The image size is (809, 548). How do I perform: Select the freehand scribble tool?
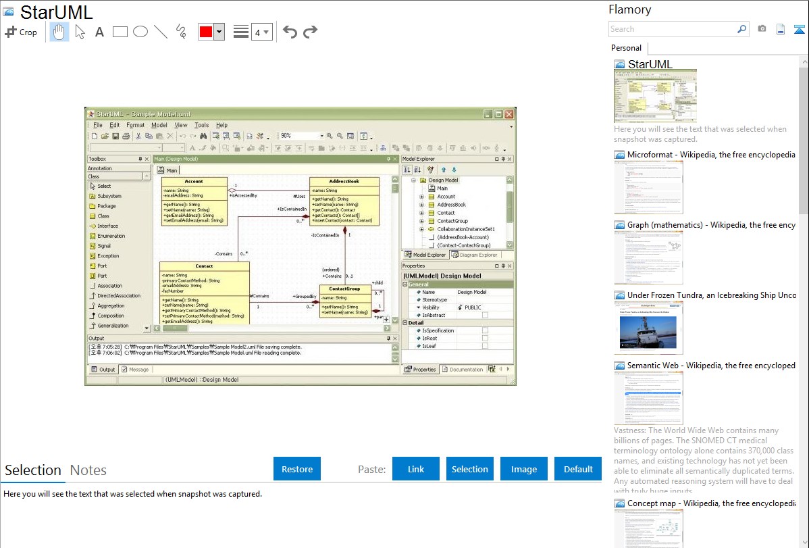pos(181,32)
